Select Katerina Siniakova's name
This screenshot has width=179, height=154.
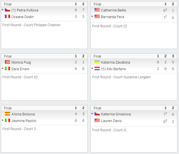point(116,114)
